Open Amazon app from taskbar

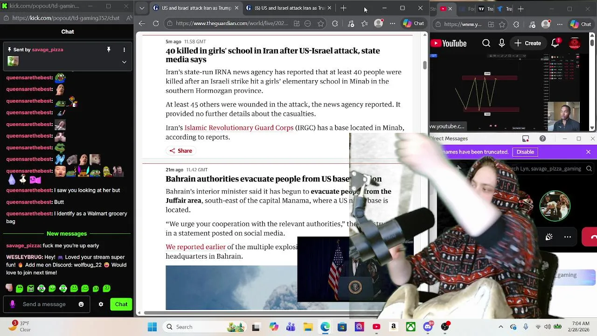[393, 327]
